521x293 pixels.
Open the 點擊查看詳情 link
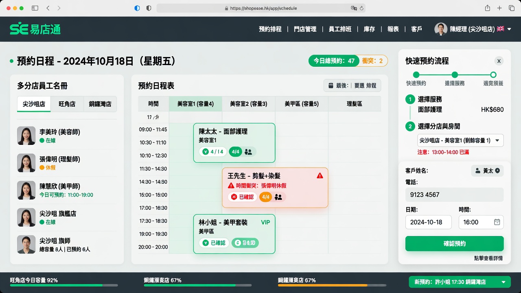click(x=488, y=258)
